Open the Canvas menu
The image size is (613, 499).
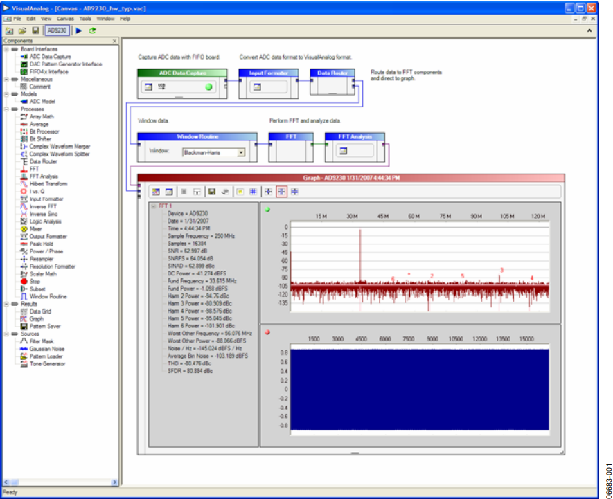click(x=65, y=19)
